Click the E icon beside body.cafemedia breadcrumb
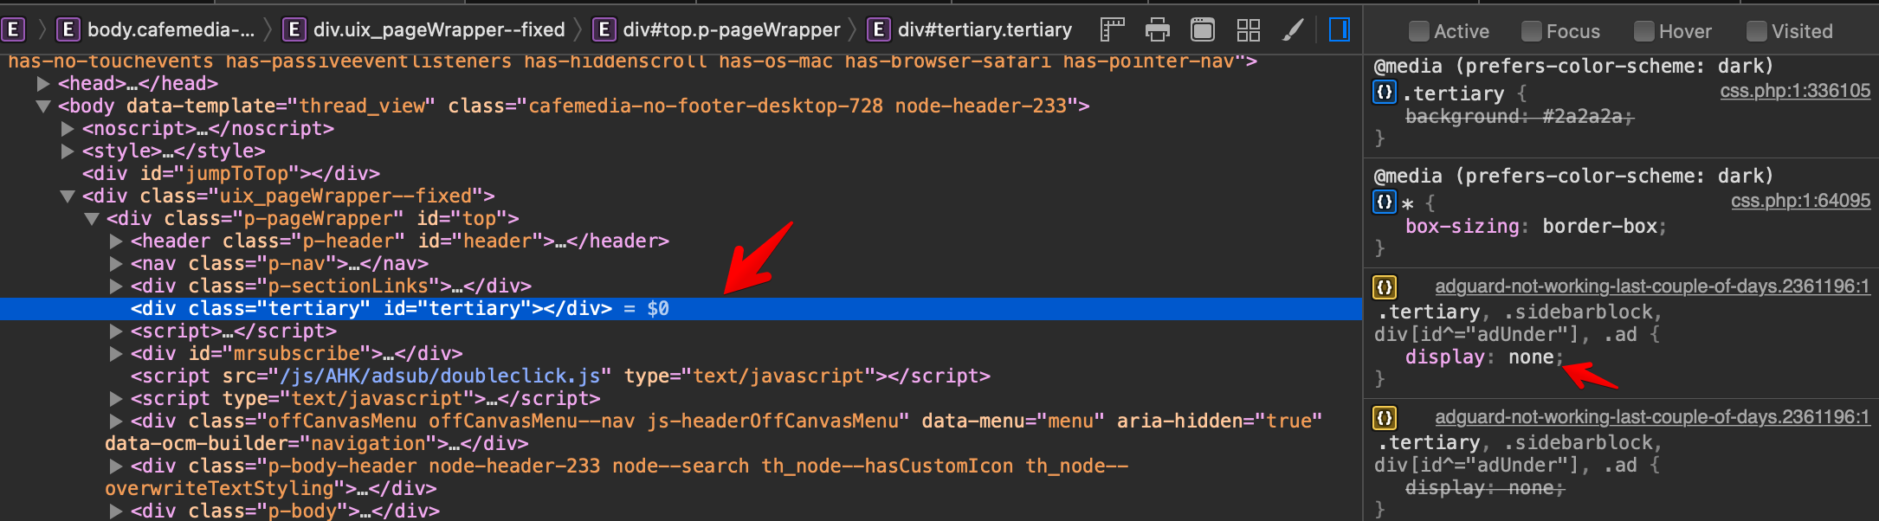The image size is (1879, 521). (x=68, y=30)
